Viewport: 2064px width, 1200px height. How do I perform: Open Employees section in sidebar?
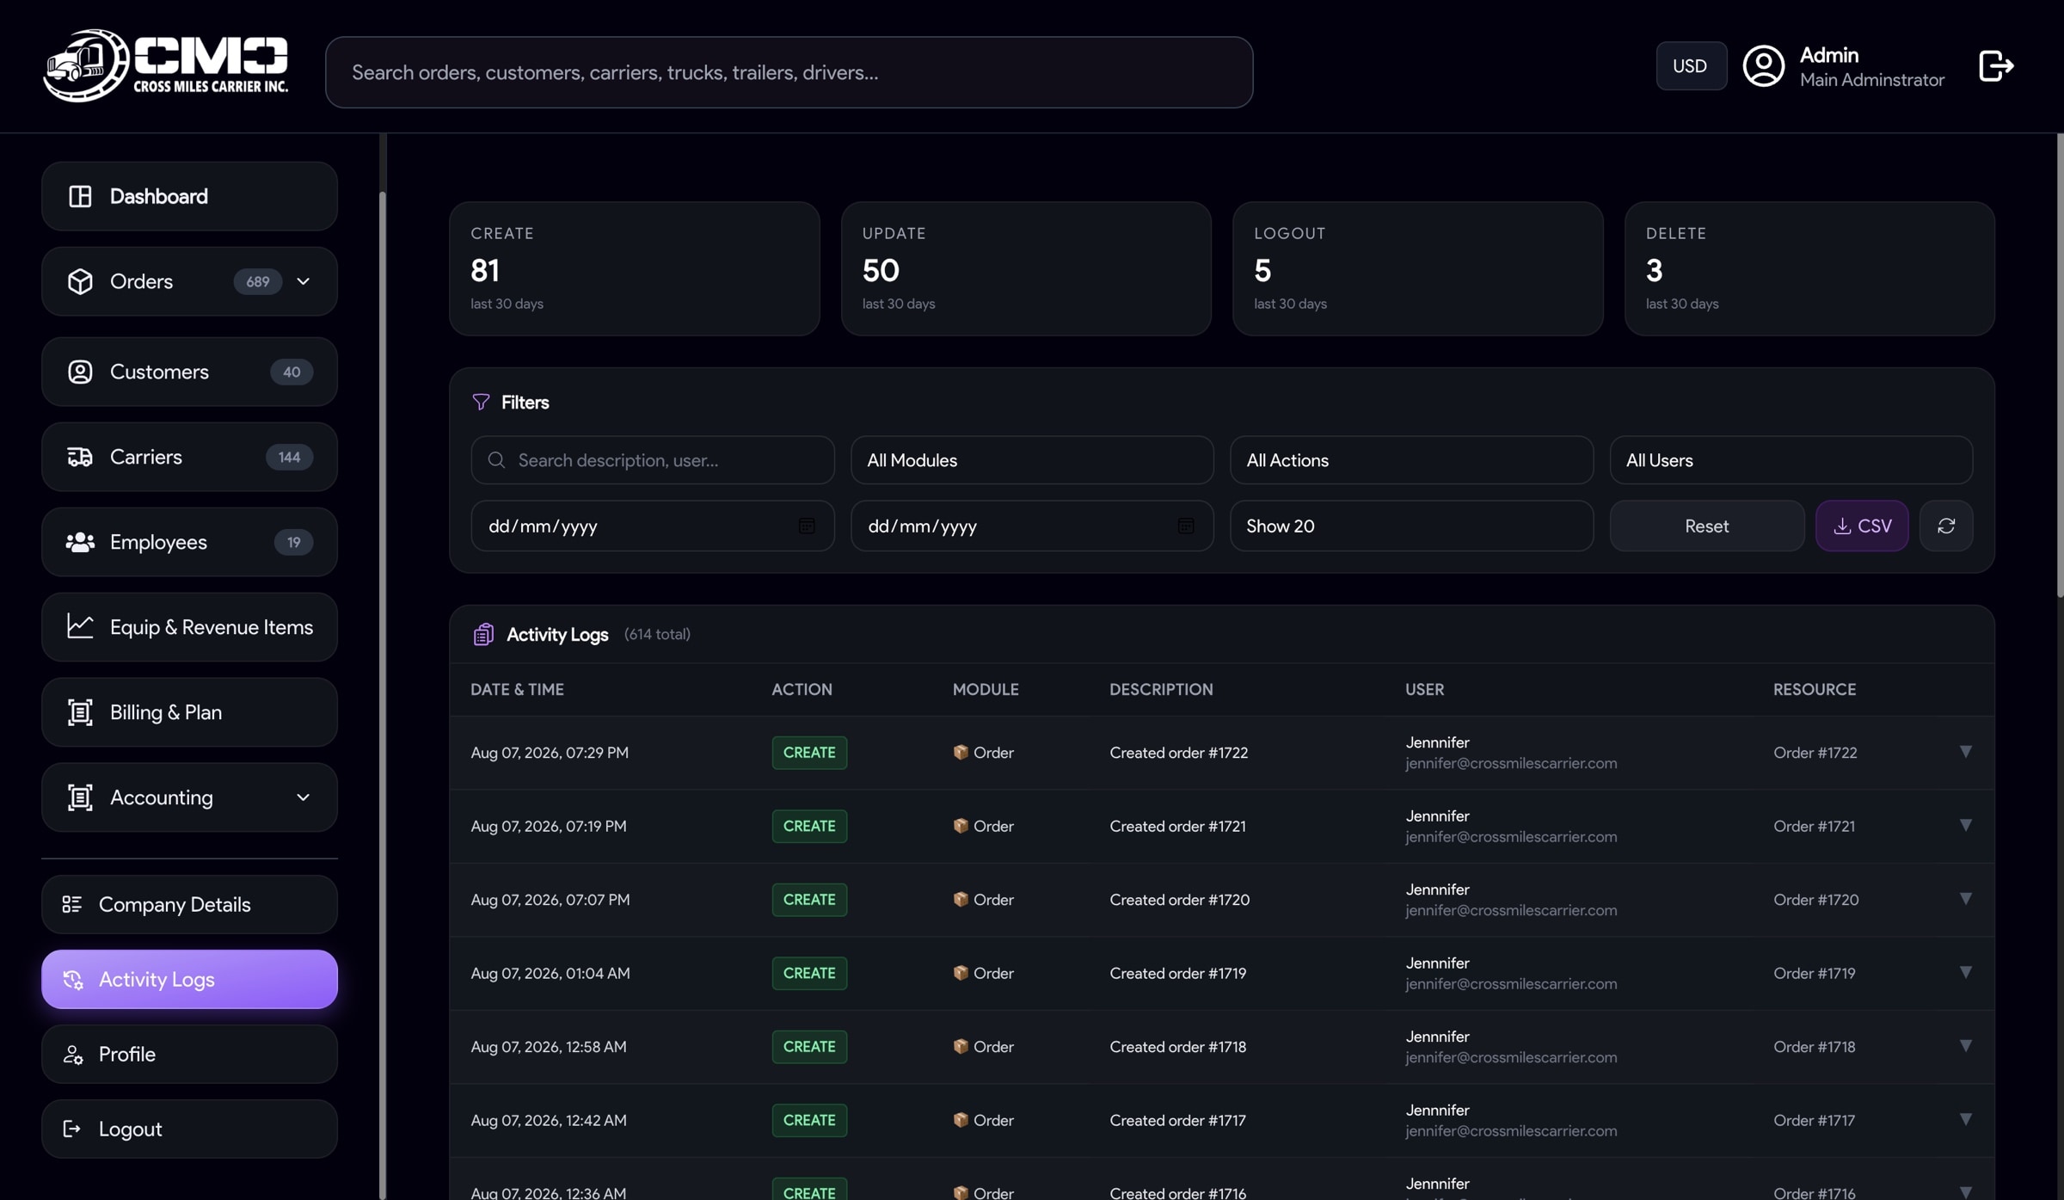pos(189,542)
